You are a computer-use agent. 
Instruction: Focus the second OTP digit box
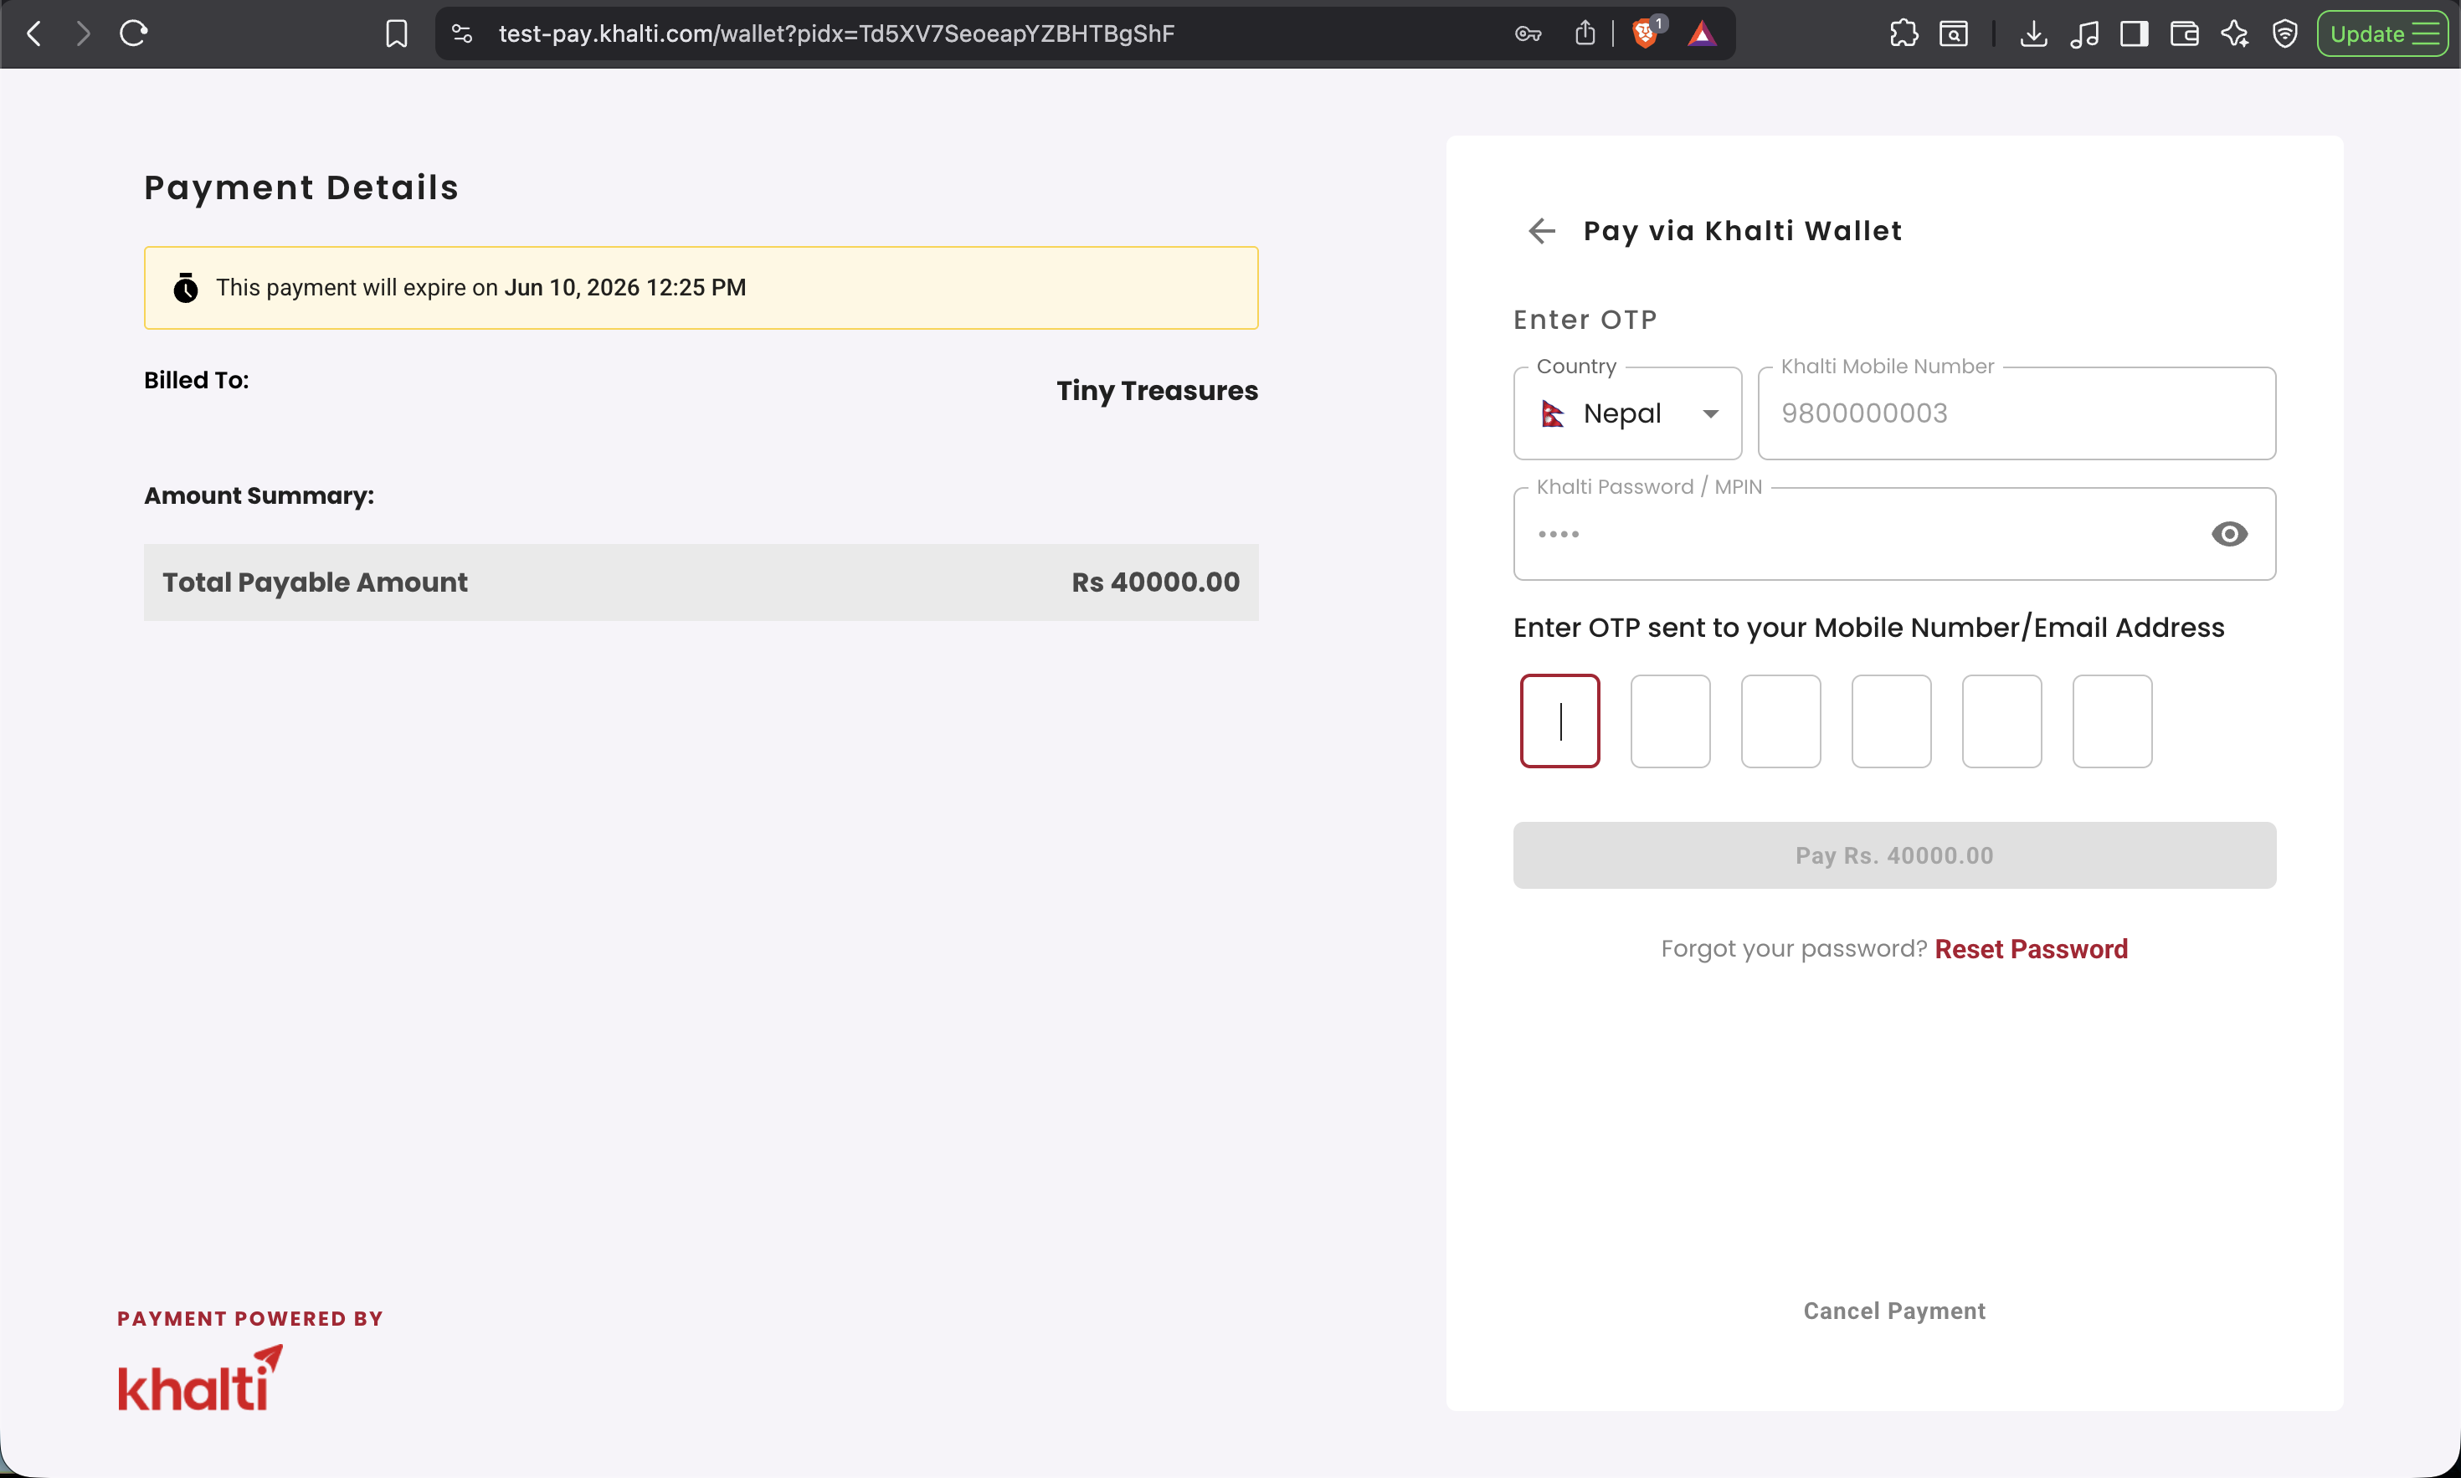point(1670,721)
